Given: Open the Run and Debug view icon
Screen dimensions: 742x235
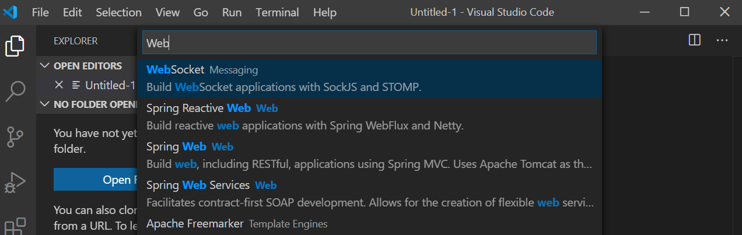Looking at the screenshot, I should tap(16, 182).
